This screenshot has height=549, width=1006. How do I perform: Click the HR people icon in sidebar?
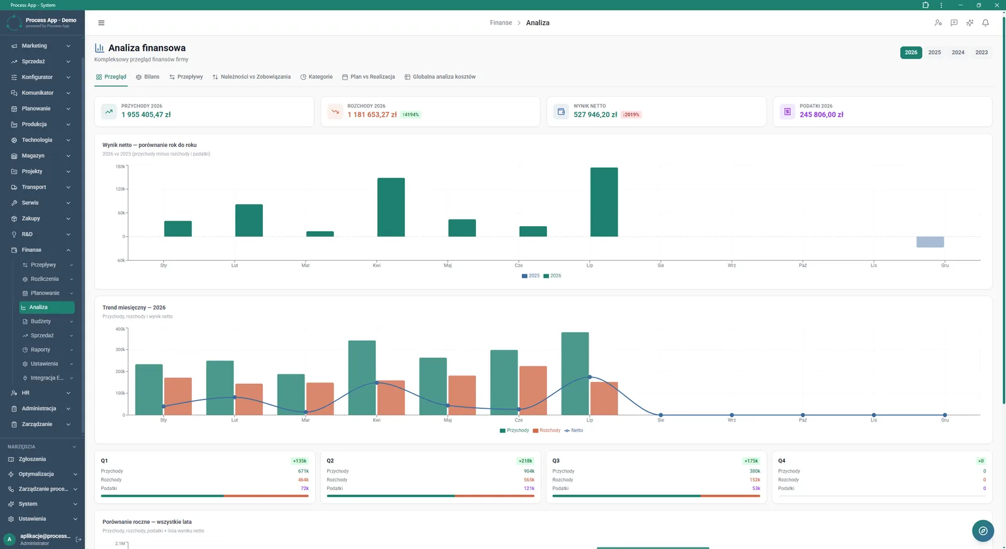(14, 393)
